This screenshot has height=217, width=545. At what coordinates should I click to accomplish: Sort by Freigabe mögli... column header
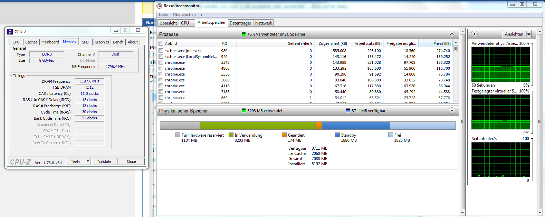click(x=401, y=43)
